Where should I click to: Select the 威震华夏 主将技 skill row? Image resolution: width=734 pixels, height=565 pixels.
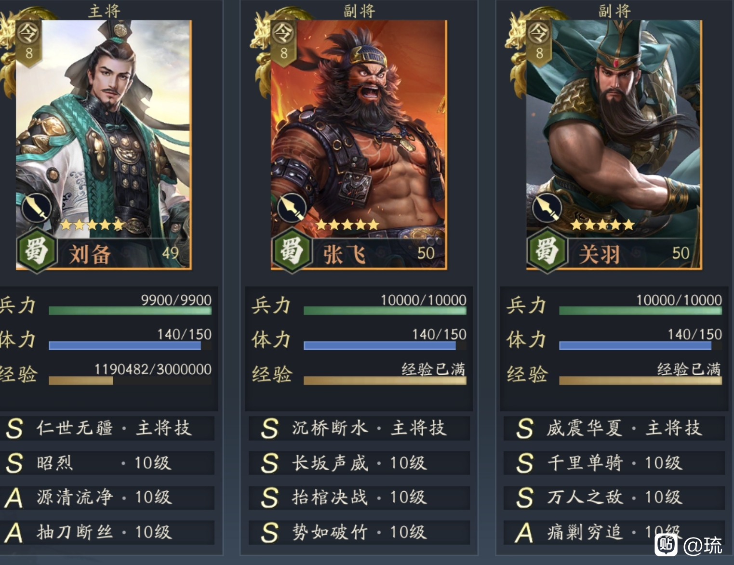tap(614, 428)
